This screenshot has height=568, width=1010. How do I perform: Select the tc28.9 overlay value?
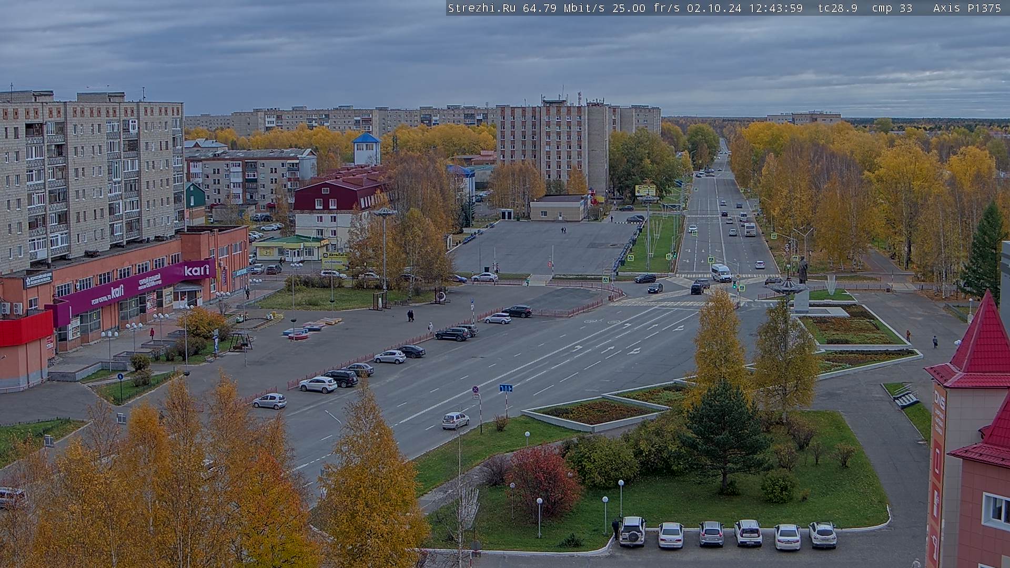[x=837, y=8]
